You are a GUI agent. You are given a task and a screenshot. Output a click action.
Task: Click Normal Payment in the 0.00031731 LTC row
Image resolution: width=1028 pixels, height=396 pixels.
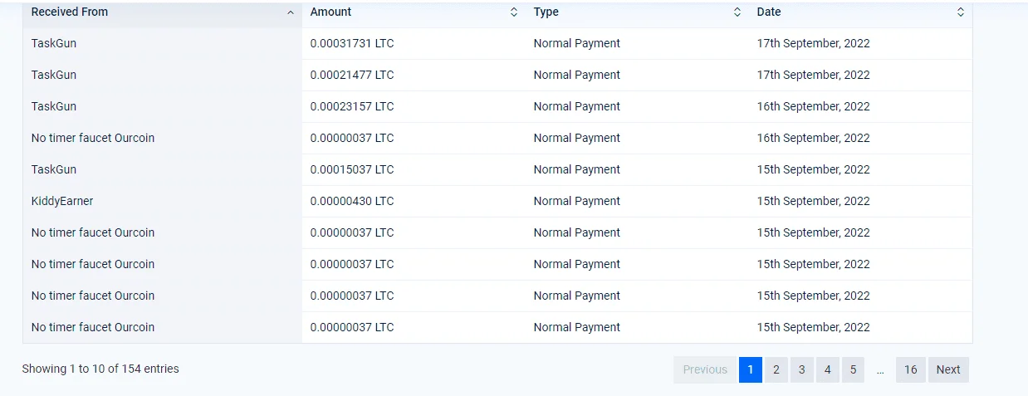[x=577, y=43]
